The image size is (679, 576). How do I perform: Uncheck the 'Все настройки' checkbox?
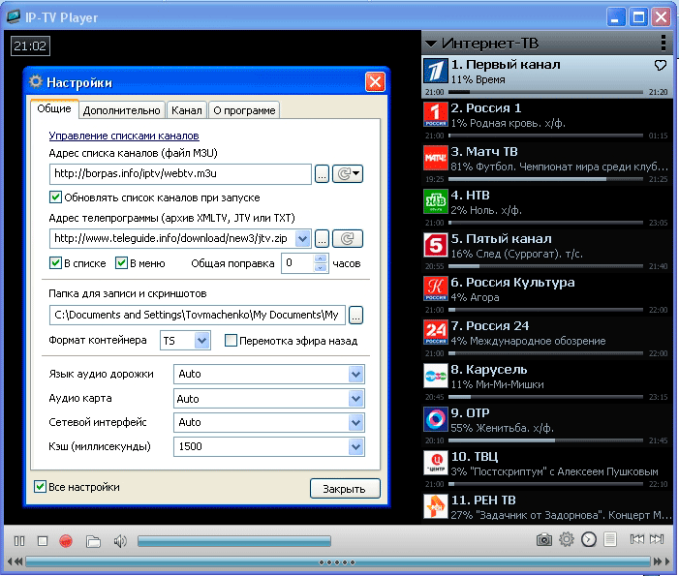(40, 486)
